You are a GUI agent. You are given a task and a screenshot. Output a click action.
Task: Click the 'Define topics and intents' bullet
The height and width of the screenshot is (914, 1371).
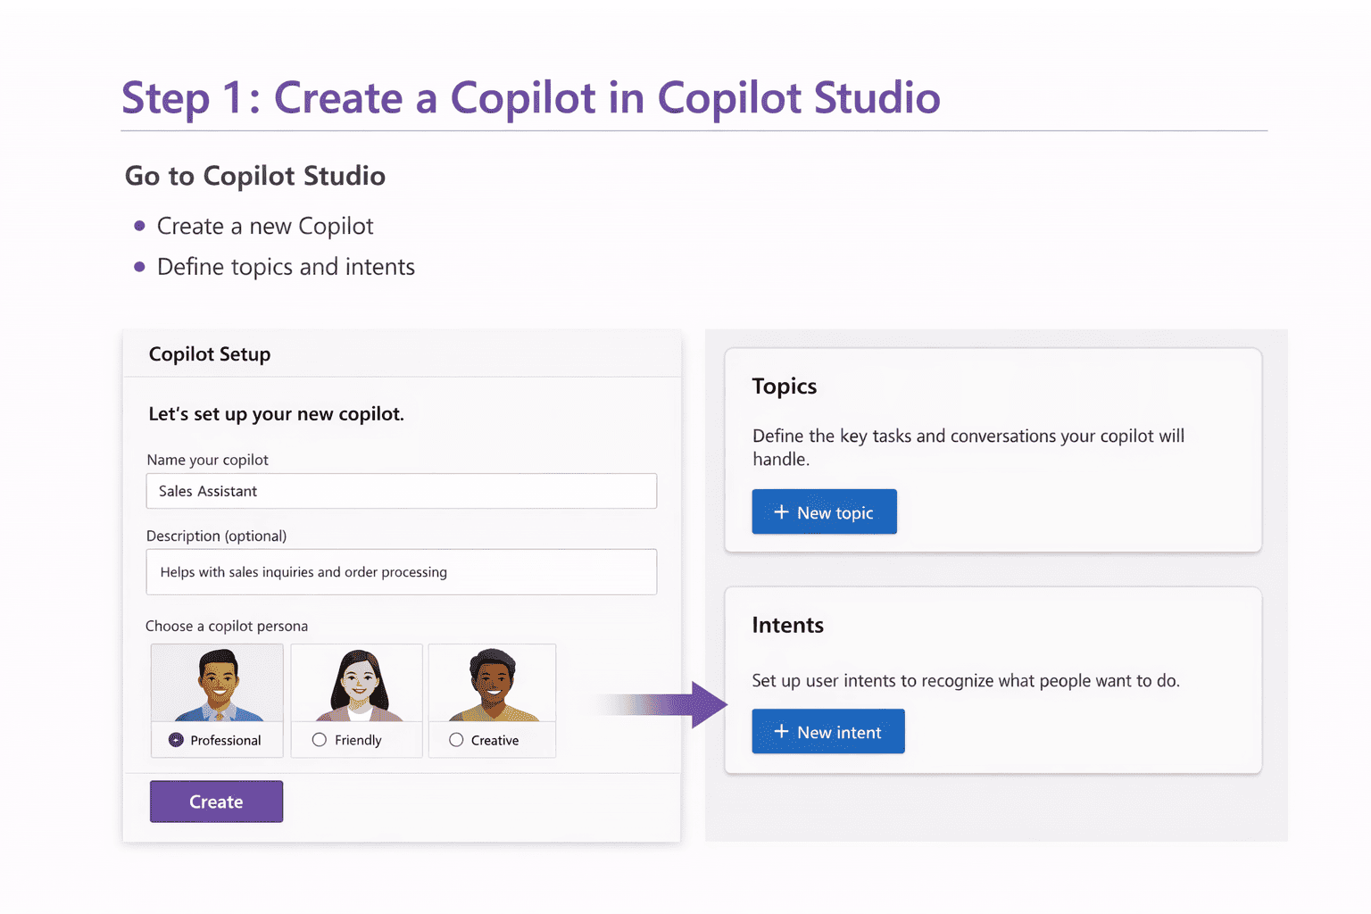pos(286,267)
